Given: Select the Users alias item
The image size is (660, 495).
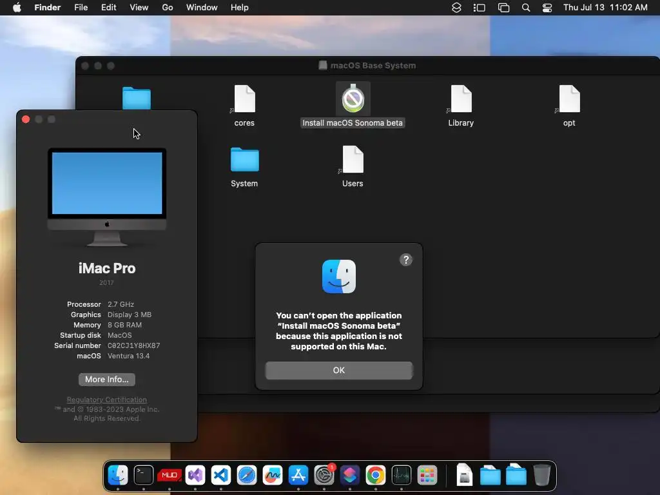Looking at the screenshot, I should coord(353,167).
